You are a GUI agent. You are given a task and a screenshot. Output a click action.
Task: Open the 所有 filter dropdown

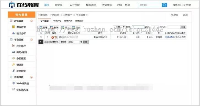click(x=119, y=27)
